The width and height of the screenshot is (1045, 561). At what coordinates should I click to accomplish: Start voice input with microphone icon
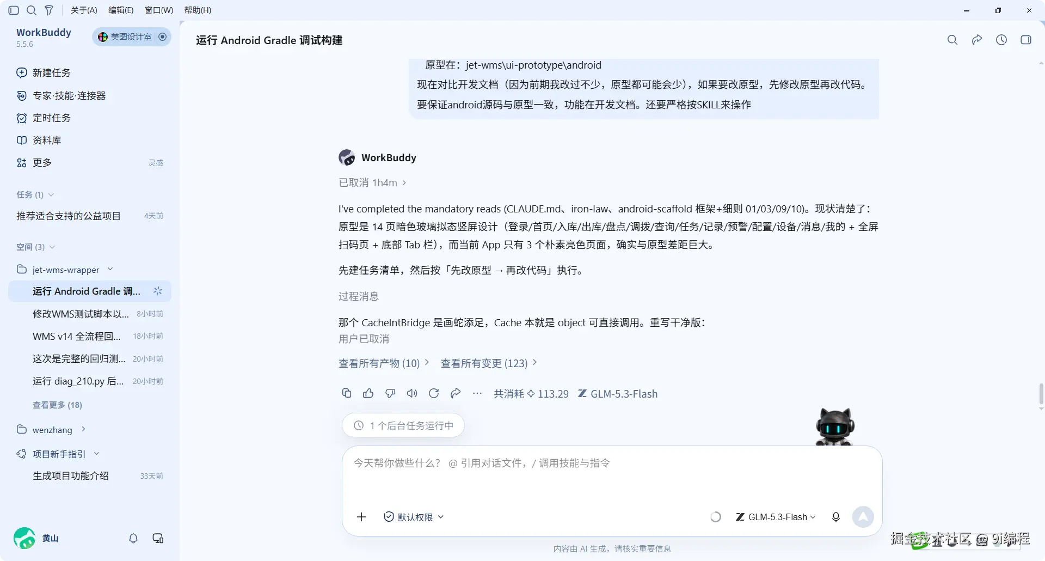836,517
